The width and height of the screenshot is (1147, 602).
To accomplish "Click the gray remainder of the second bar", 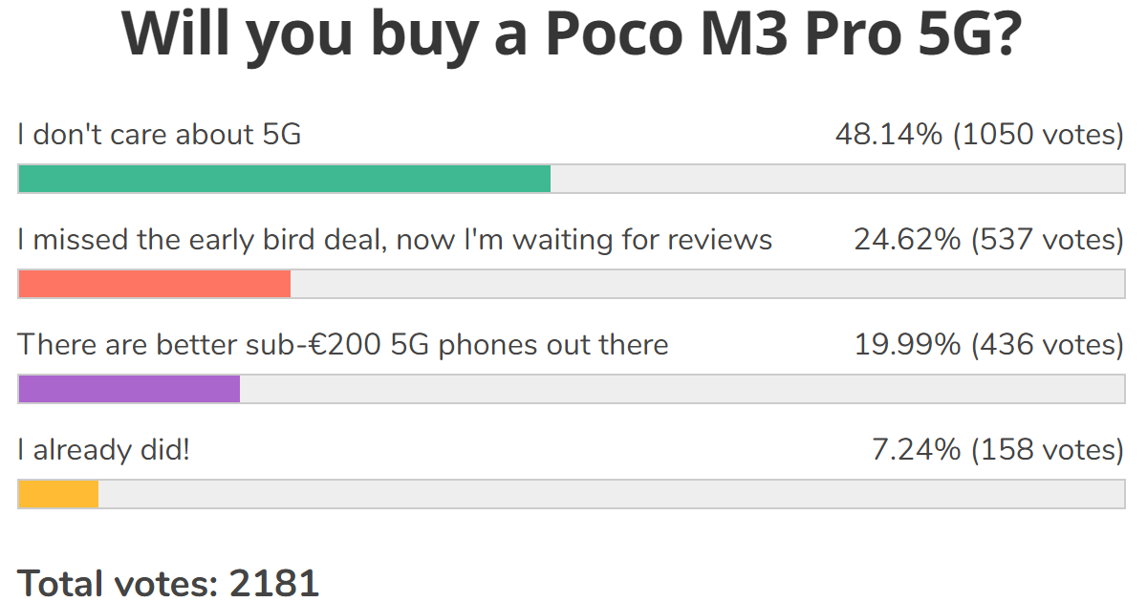I will point(707,284).
